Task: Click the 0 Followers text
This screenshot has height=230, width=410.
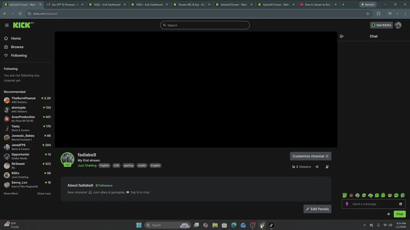Action: pyautogui.click(x=104, y=186)
